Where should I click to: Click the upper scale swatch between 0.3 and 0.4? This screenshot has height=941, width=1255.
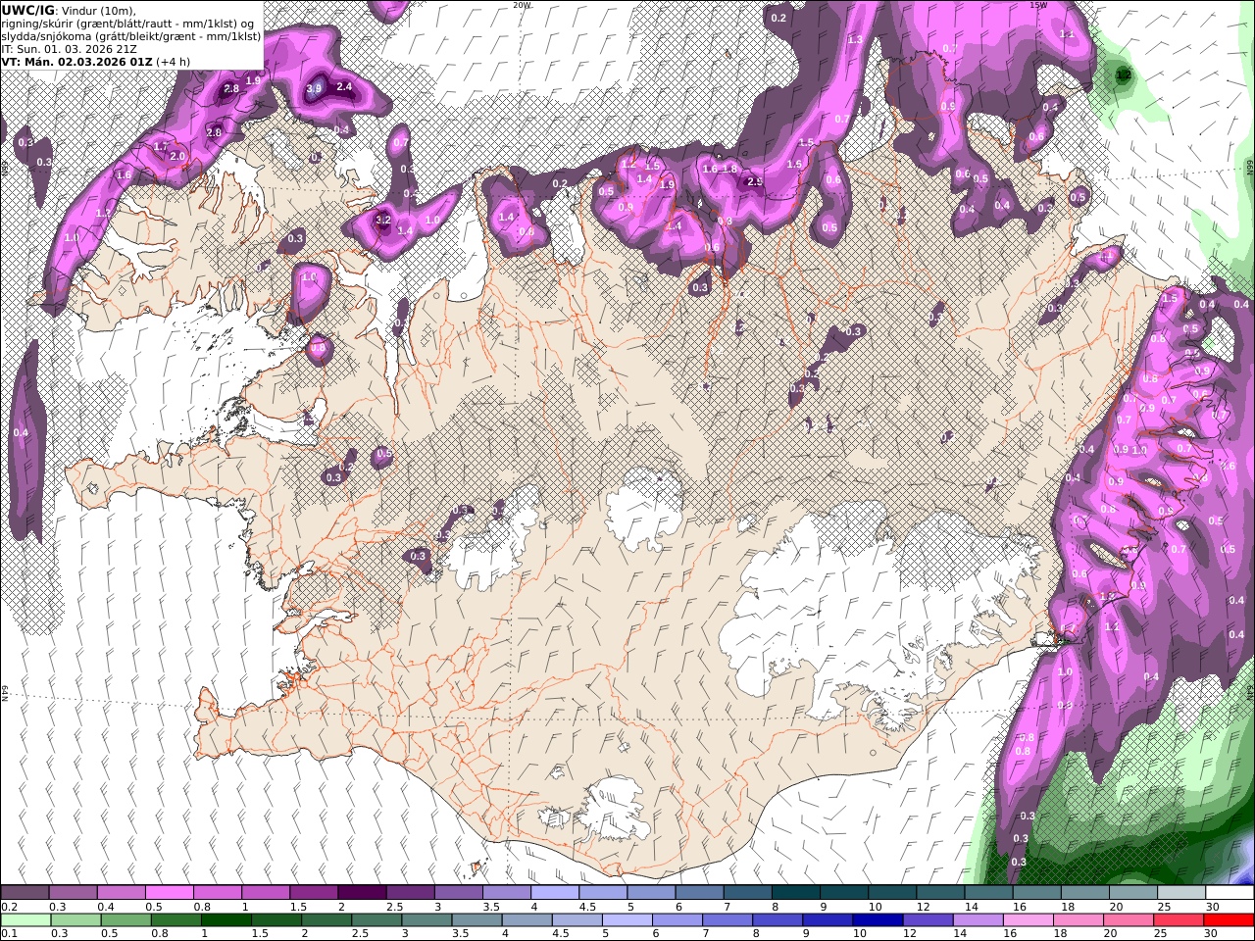[73, 893]
